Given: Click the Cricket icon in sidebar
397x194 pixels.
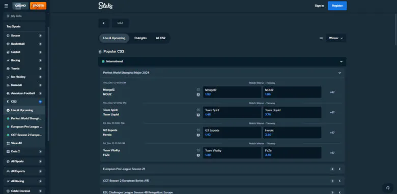Looking at the screenshot, I should pyautogui.click(x=8, y=52).
